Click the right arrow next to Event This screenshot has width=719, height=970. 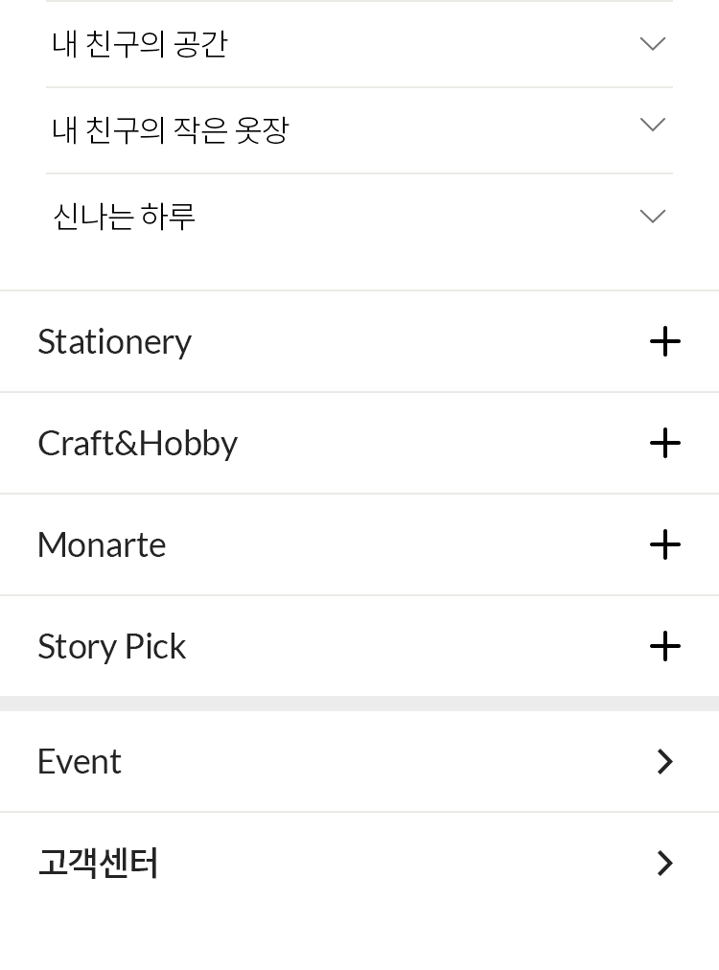[x=664, y=761]
